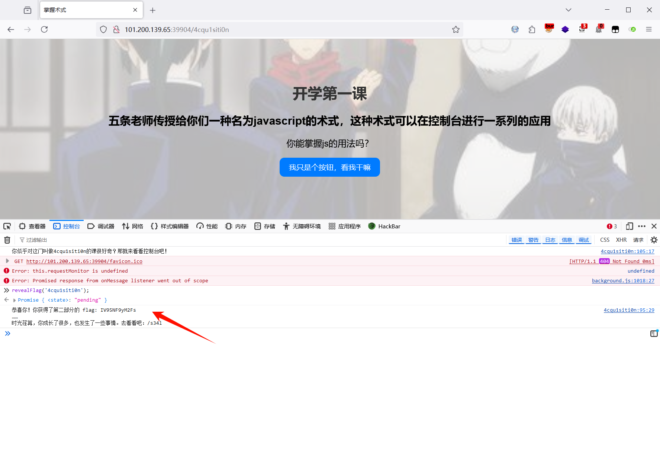
Task: Toggle the 信息 info filter
Action: click(x=567, y=240)
